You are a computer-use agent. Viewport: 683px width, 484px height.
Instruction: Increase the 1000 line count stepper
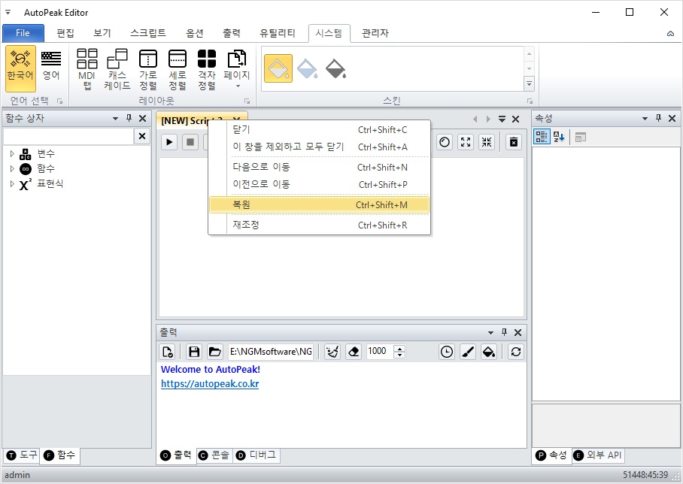tap(399, 348)
